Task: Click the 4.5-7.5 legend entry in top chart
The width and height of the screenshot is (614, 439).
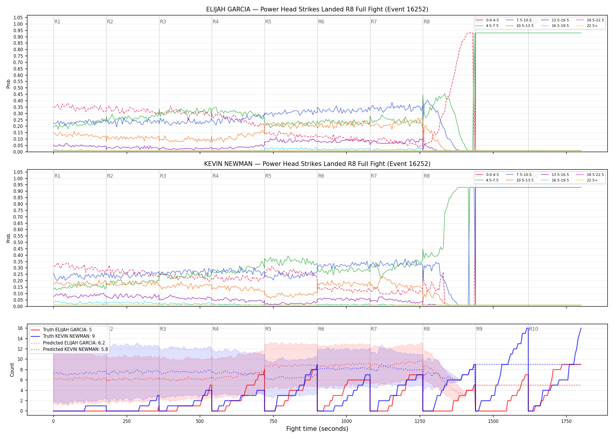Action: tap(487, 26)
